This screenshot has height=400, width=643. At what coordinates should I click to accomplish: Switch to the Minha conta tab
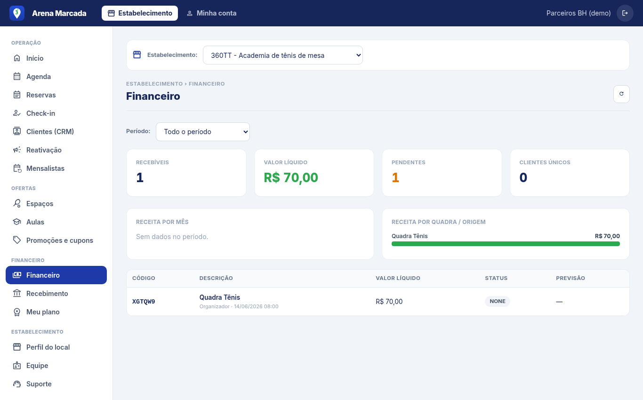coord(211,13)
